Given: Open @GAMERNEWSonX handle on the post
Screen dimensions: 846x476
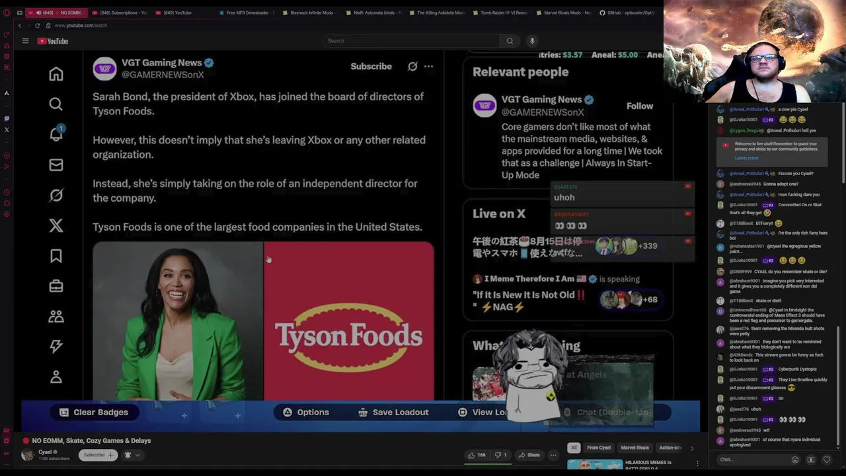Looking at the screenshot, I should [x=163, y=75].
